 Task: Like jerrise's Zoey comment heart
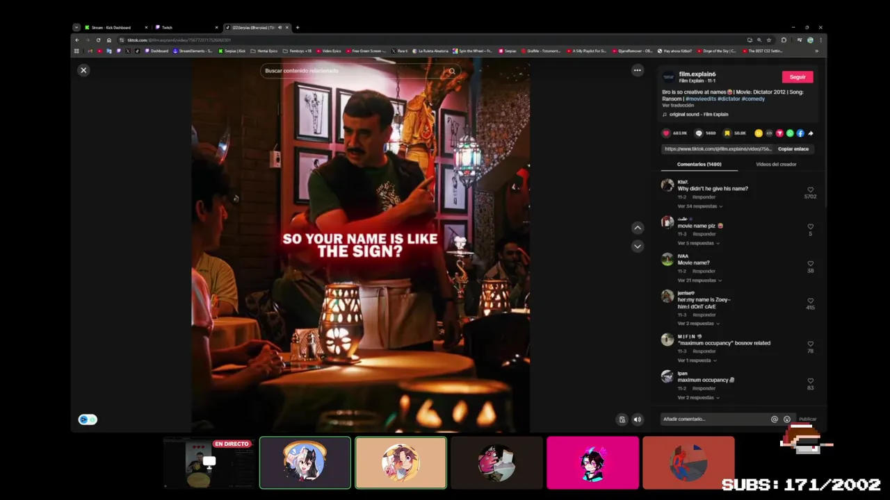click(x=810, y=301)
